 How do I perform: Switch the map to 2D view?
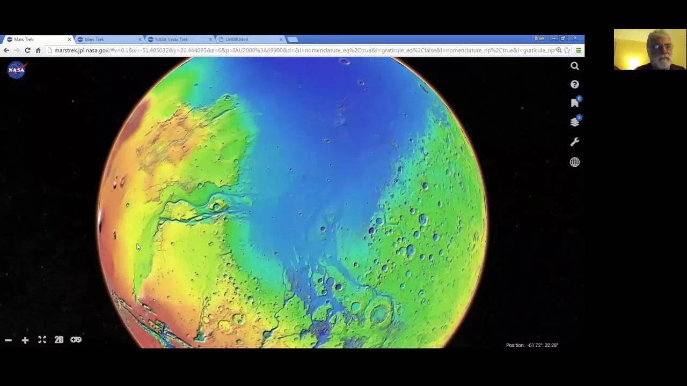click(x=59, y=339)
